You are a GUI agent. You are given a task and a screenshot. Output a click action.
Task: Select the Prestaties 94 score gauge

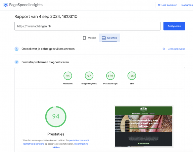tap(68, 76)
